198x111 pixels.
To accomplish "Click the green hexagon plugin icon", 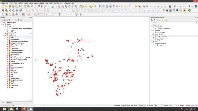I will tap(189, 10).
